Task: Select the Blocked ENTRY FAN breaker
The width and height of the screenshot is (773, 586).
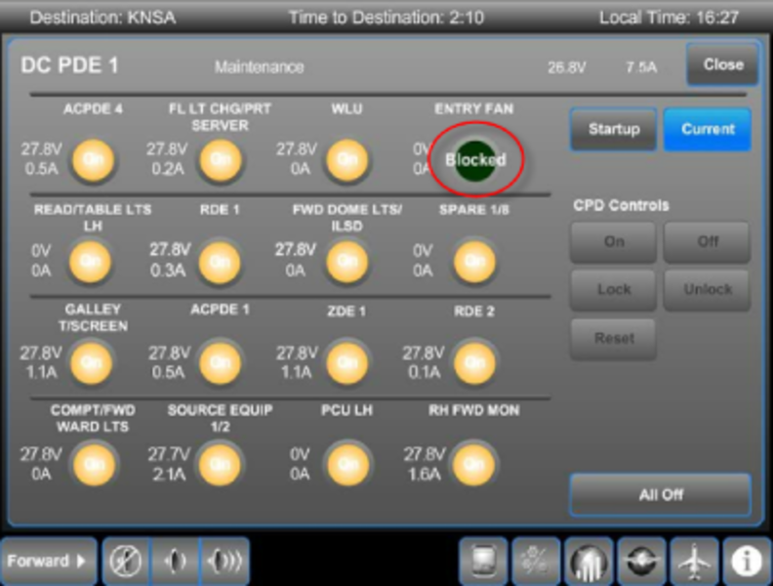Action: coord(475,159)
